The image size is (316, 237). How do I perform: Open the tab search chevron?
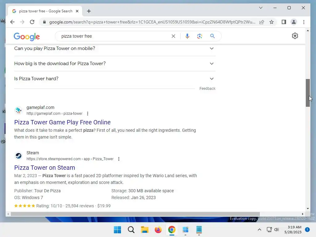click(x=260, y=8)
